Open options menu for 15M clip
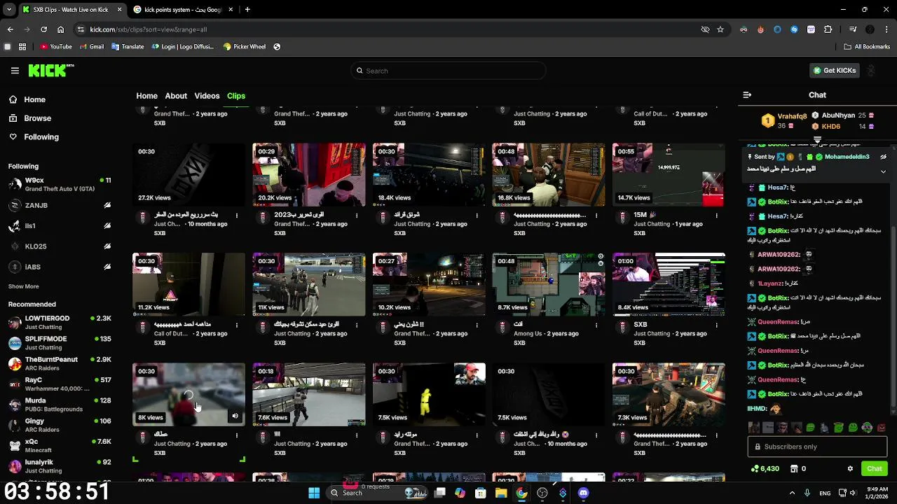This screenshot has width=897, height=504. pyautogui.click(x=716, y=216)
